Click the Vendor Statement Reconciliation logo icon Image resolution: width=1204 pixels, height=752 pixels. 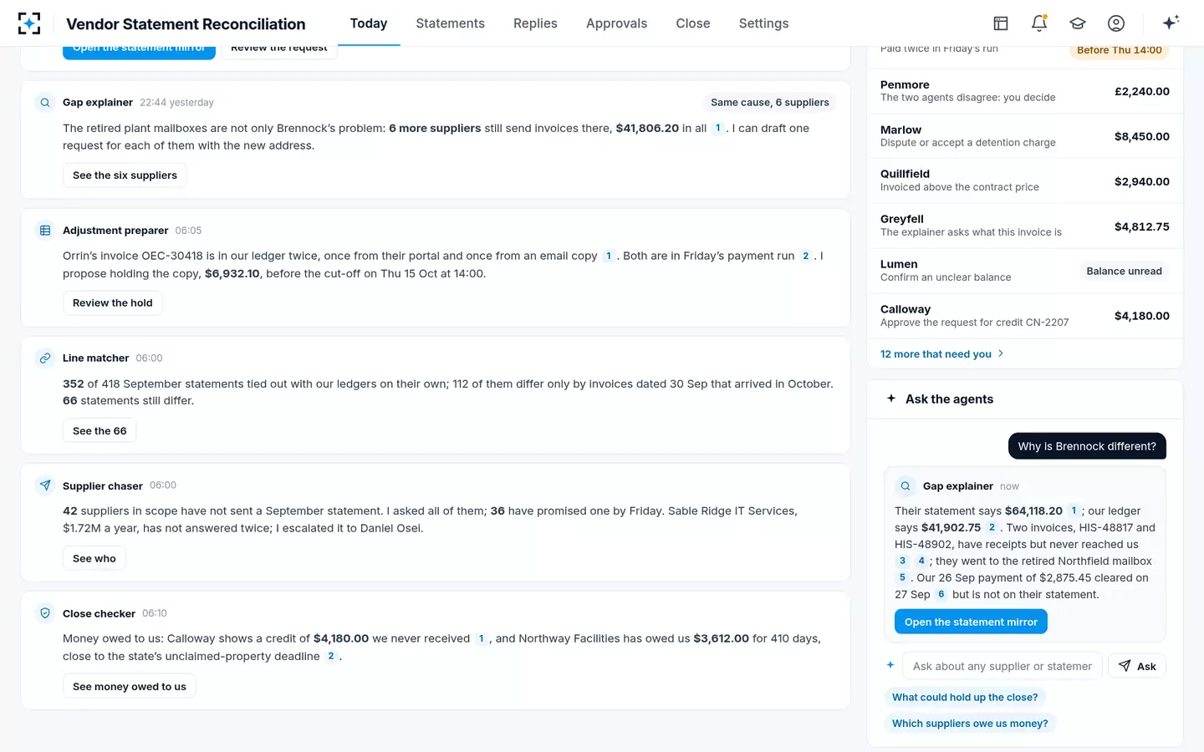(29, 23)
